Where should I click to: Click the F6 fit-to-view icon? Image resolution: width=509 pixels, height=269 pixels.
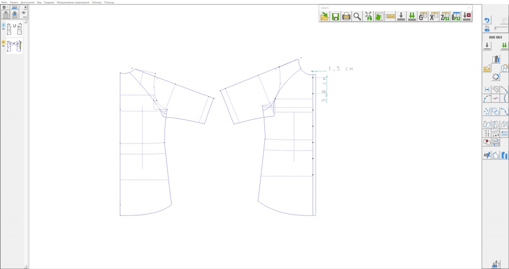[x=368, y=16]
